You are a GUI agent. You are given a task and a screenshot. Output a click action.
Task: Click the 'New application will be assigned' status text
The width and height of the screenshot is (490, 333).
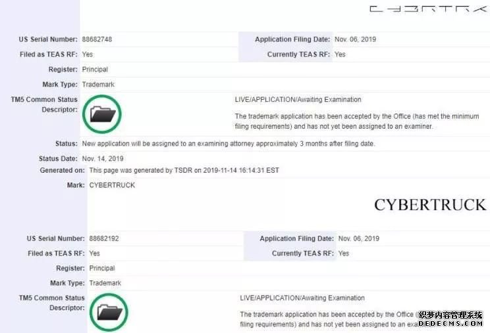(229, 144)
